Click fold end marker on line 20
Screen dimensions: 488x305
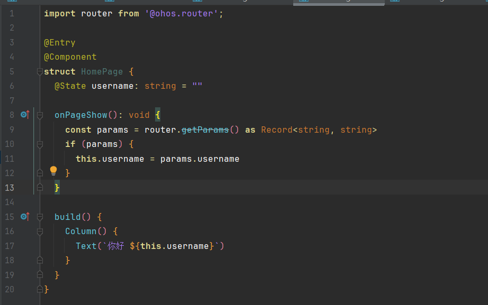[x=40, y=289]
